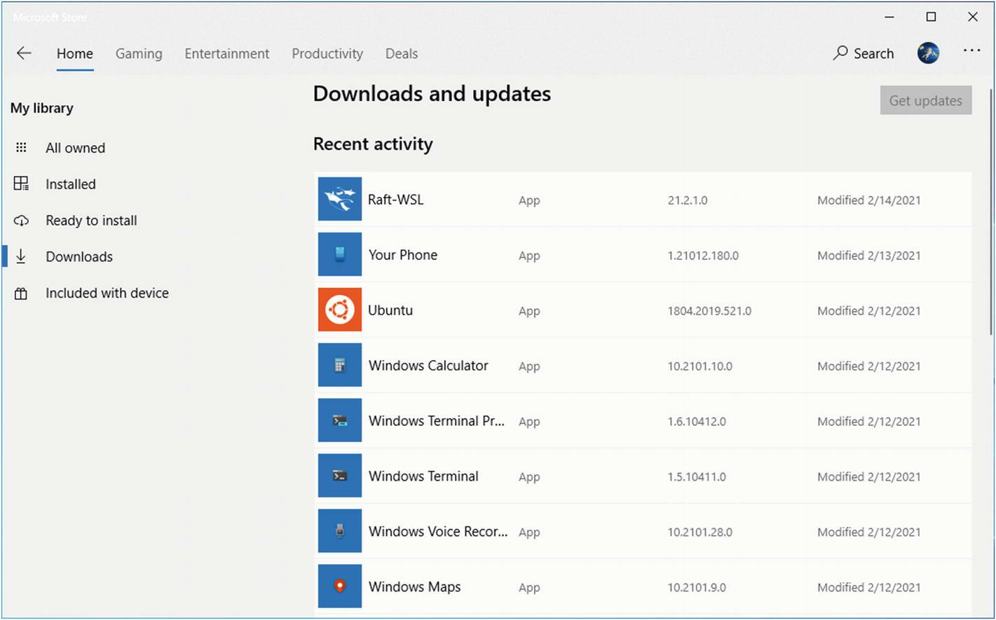Viewport: 996px width, 620px height.
Task: Click Modified 2/13/2021 date
Action: (869, 256)
